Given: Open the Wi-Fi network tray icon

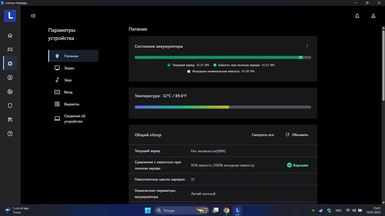Looking at the screenshot, I should [348, 210].
